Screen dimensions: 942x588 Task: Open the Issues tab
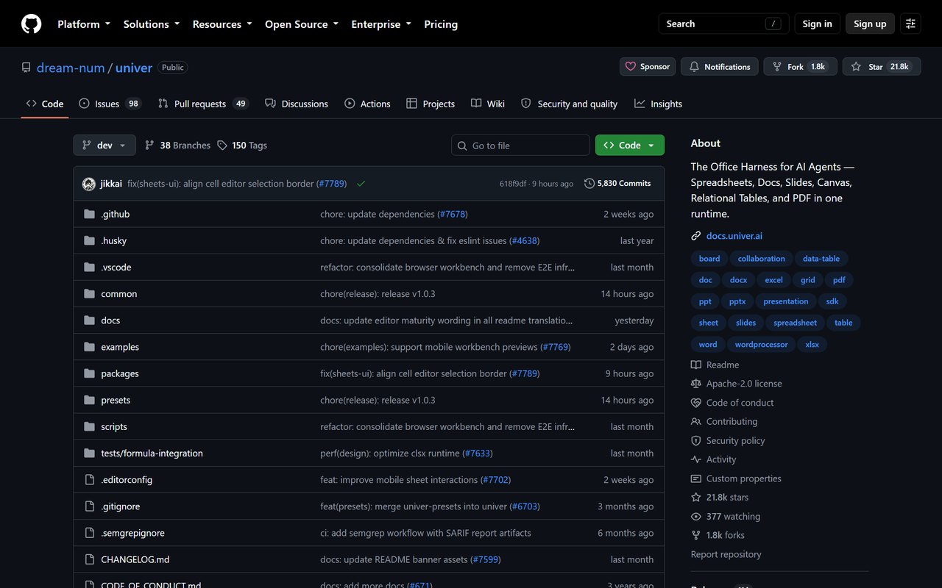(110, 104)
